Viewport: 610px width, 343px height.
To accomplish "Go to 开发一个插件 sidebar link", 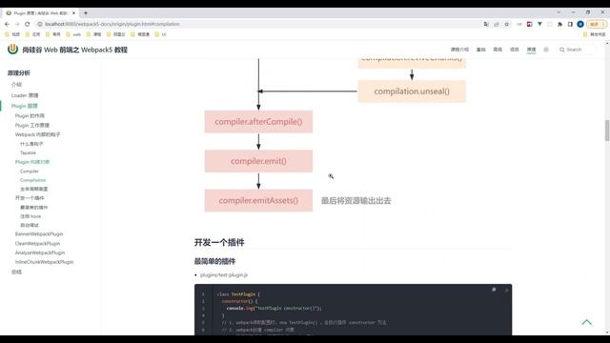I will click(x=30, y=198).
